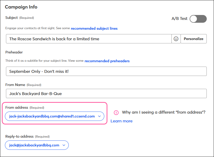Viewport: 214px width, 157px height.
Task: Click the 'A/B Test' label
Action: [180, 19]
